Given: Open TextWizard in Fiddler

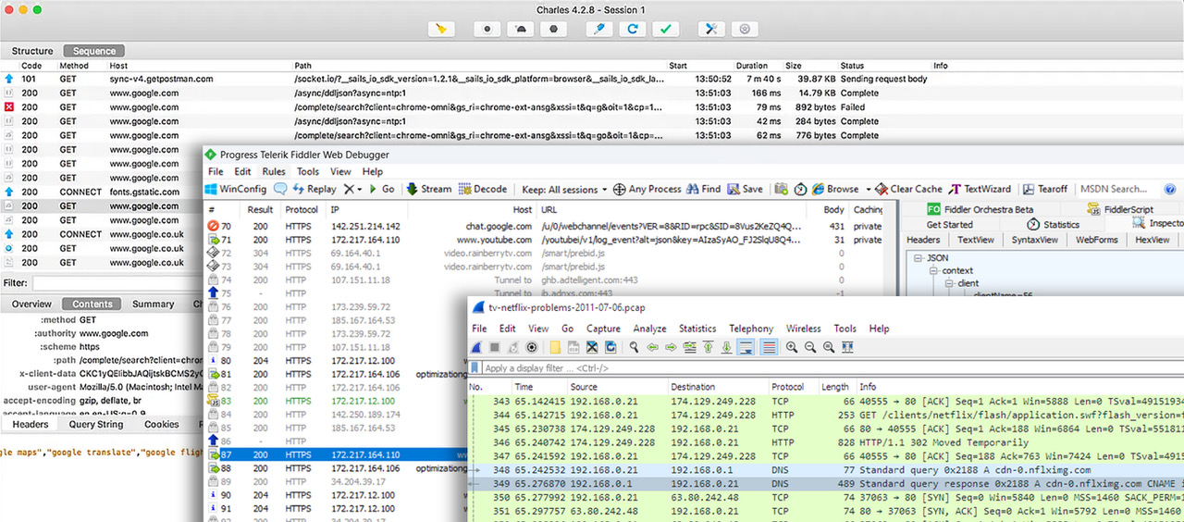Looking at the screenshot, I should pyautogui.click(x=980, y=189).
